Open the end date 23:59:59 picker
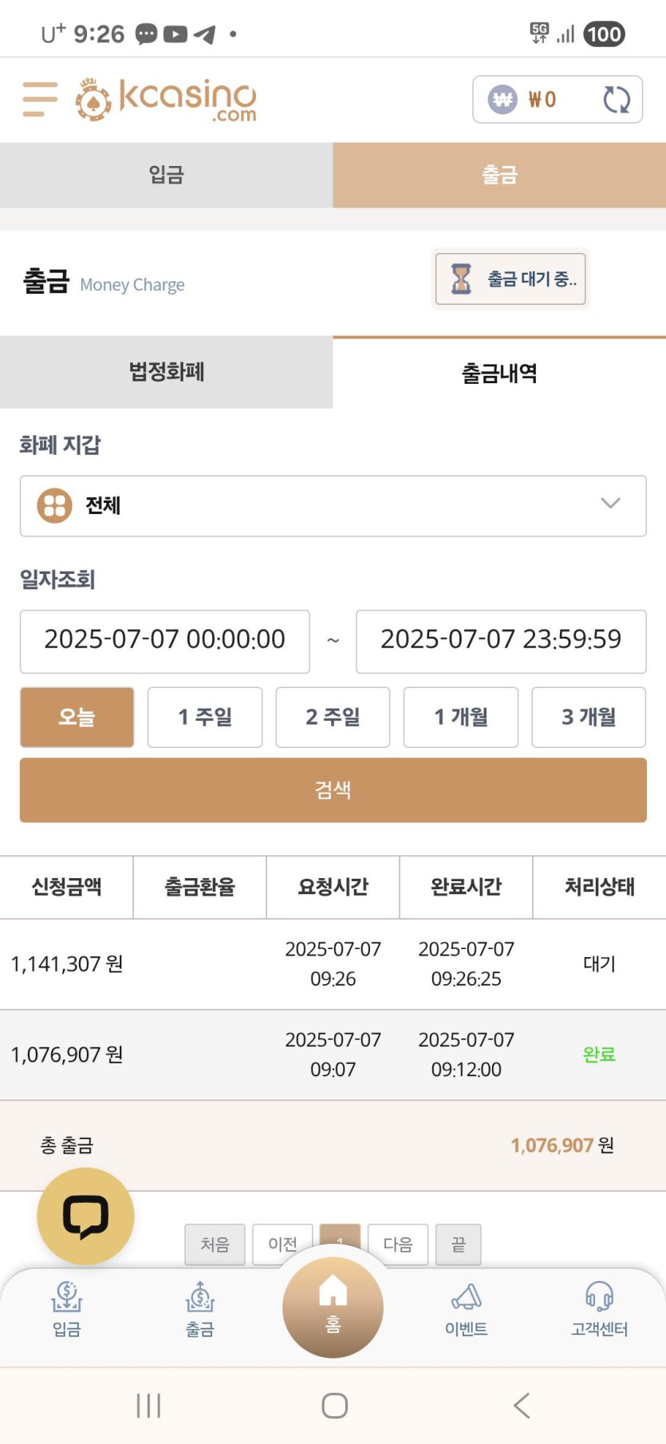This screenshot has height=1444, width=666. click(501, 642)
